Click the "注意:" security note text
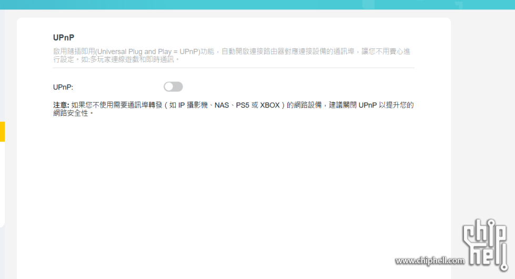The width and height of the screenshot is (515, 279). [233, 109]
